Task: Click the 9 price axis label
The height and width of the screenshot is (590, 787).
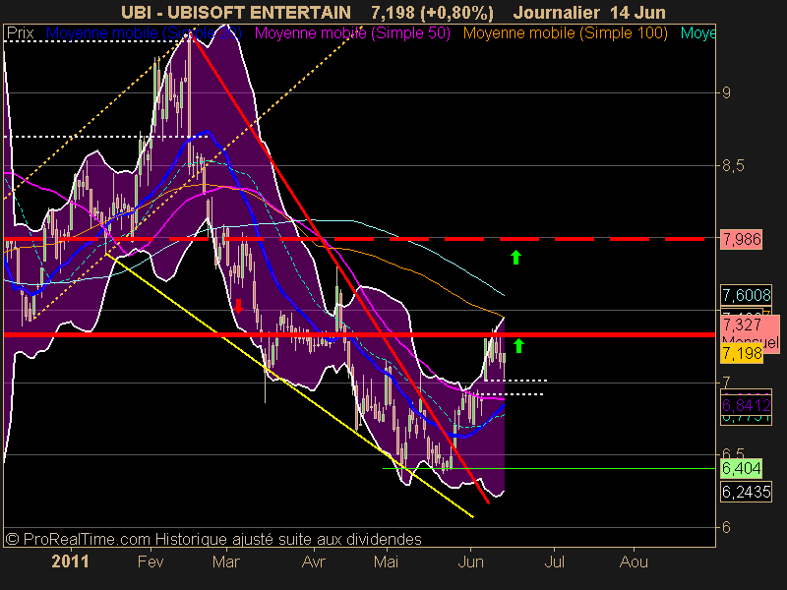Action: (x=726, y=92)
